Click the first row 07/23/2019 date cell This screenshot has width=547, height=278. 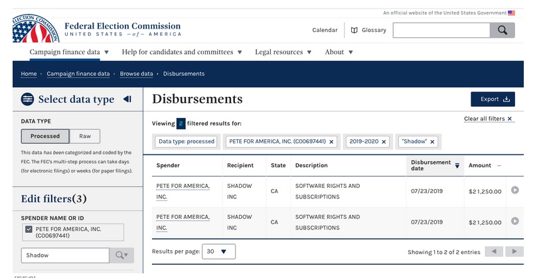[x=427, y=191]
